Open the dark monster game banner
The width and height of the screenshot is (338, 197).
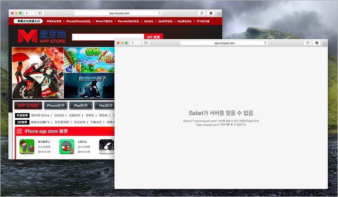89,86
